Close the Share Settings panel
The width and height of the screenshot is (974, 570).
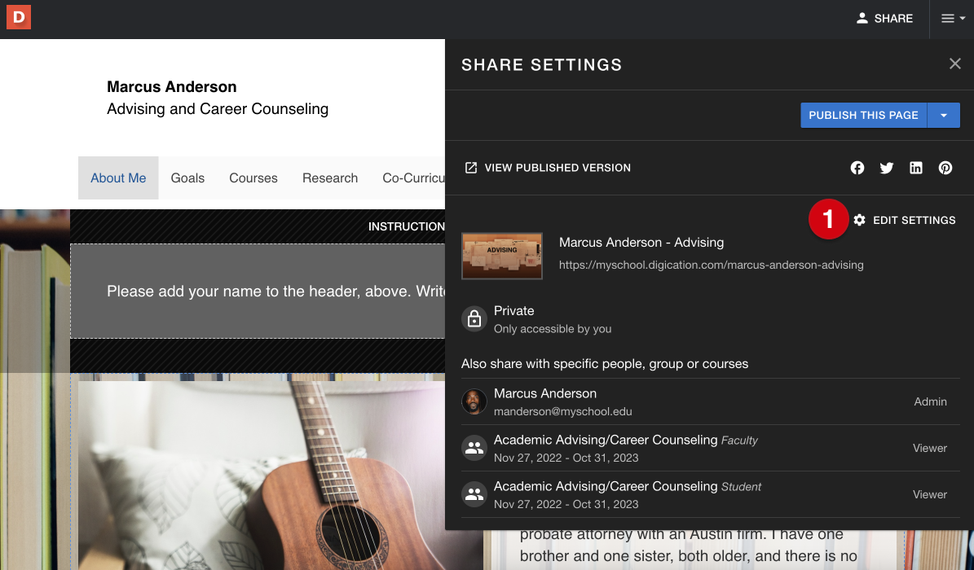click(954, 64)
